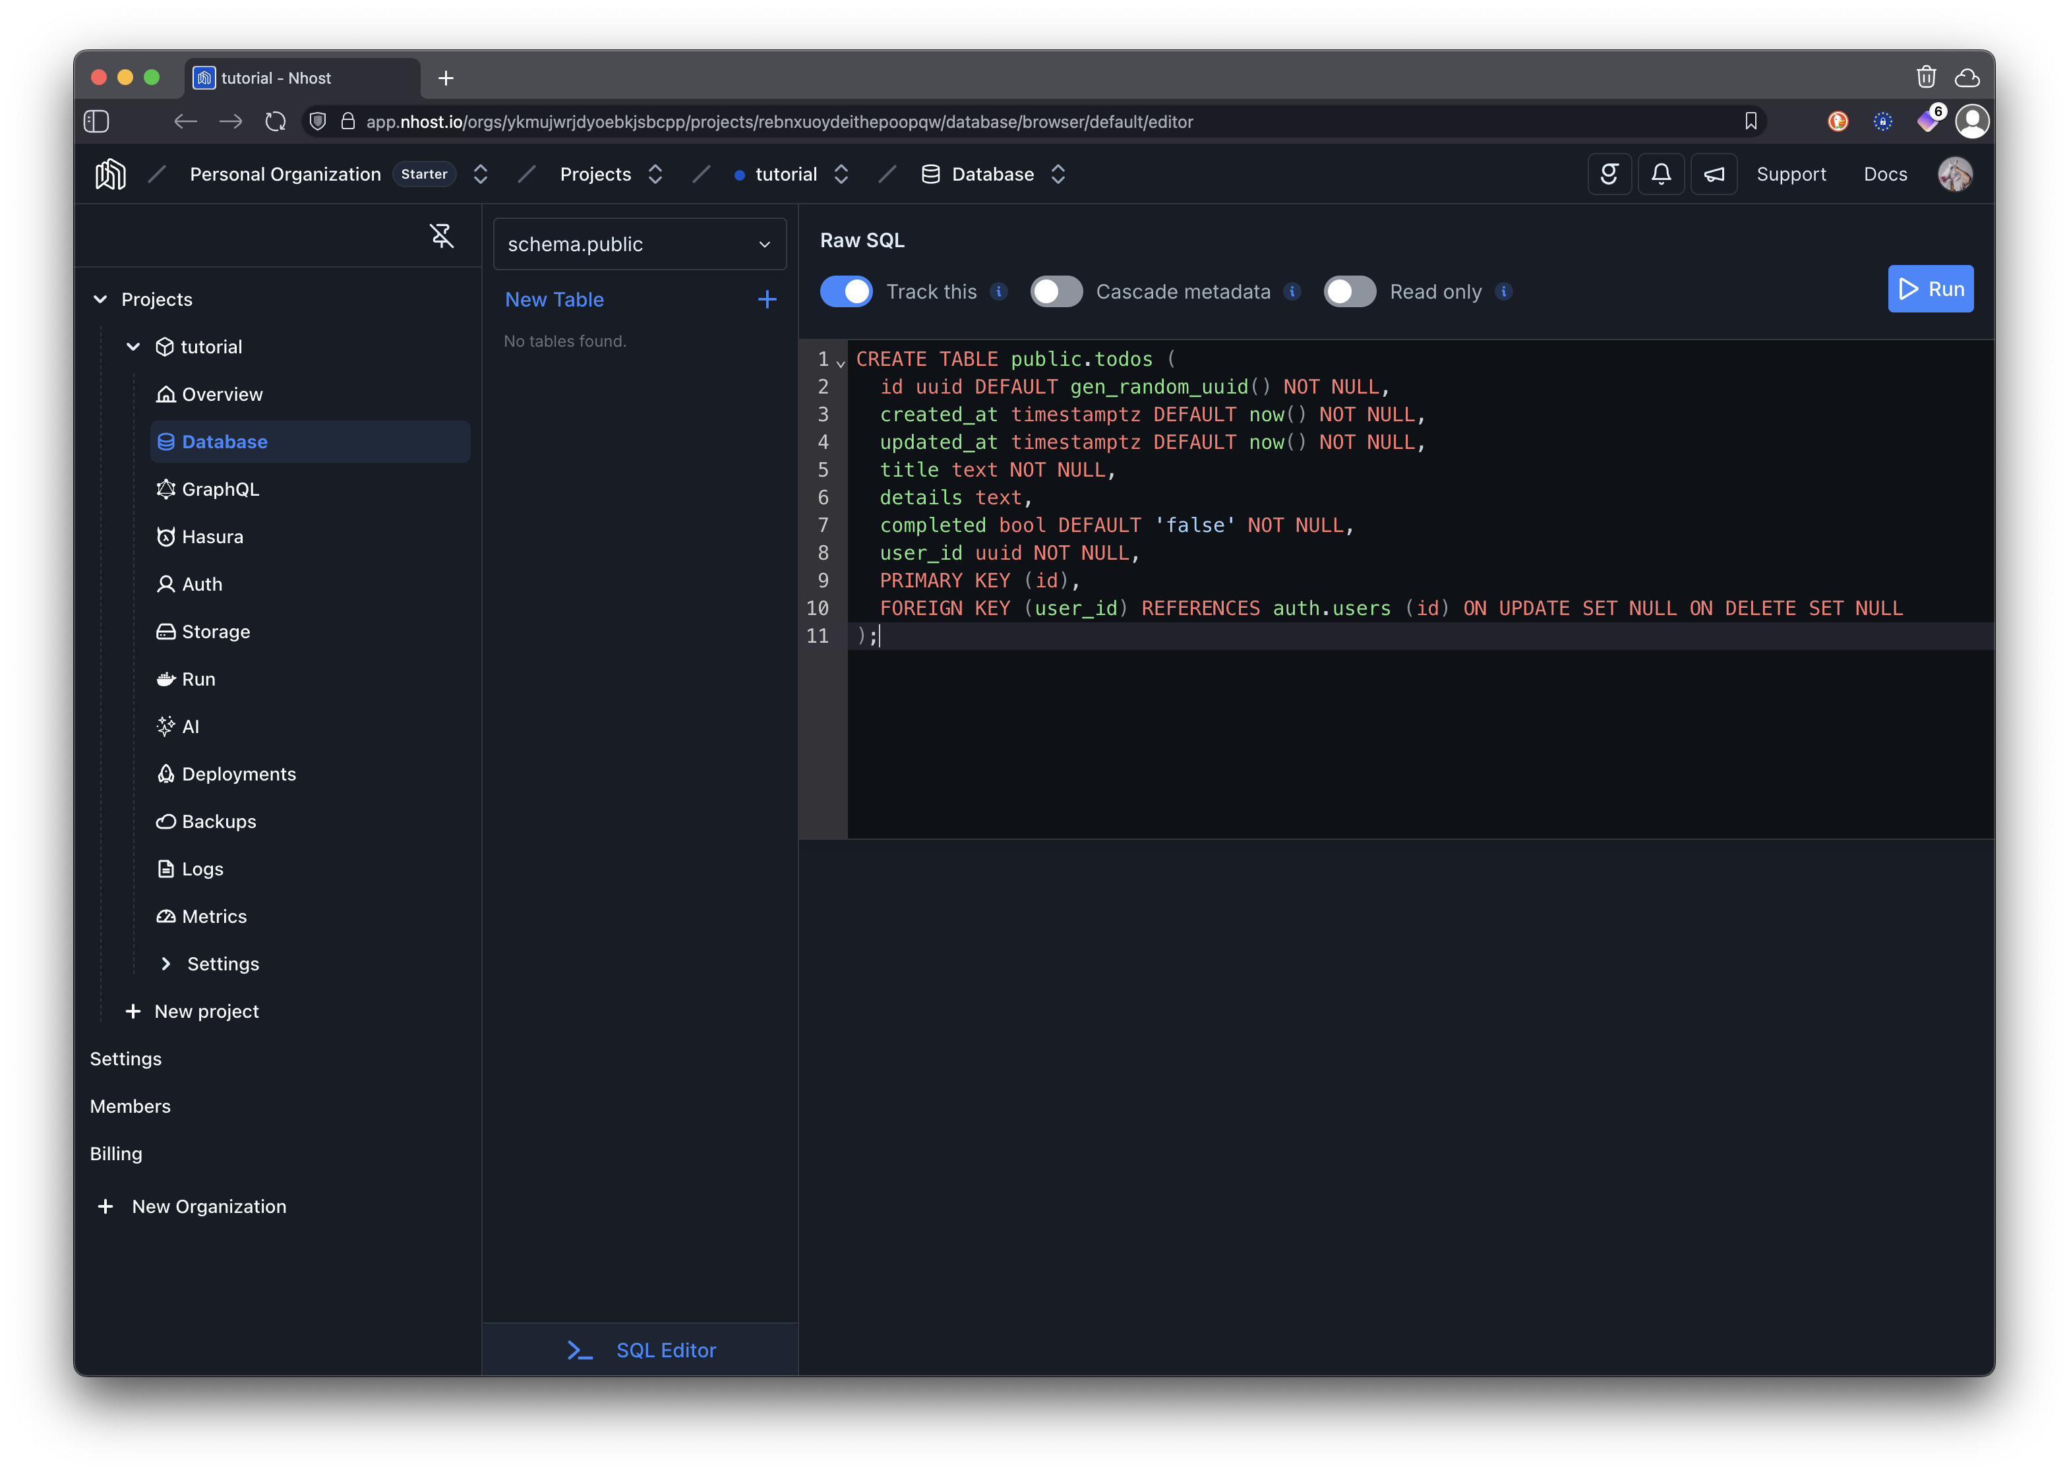2069x1474 pixels.
Task: Go to the Storage section
Action: pos(215,631)
